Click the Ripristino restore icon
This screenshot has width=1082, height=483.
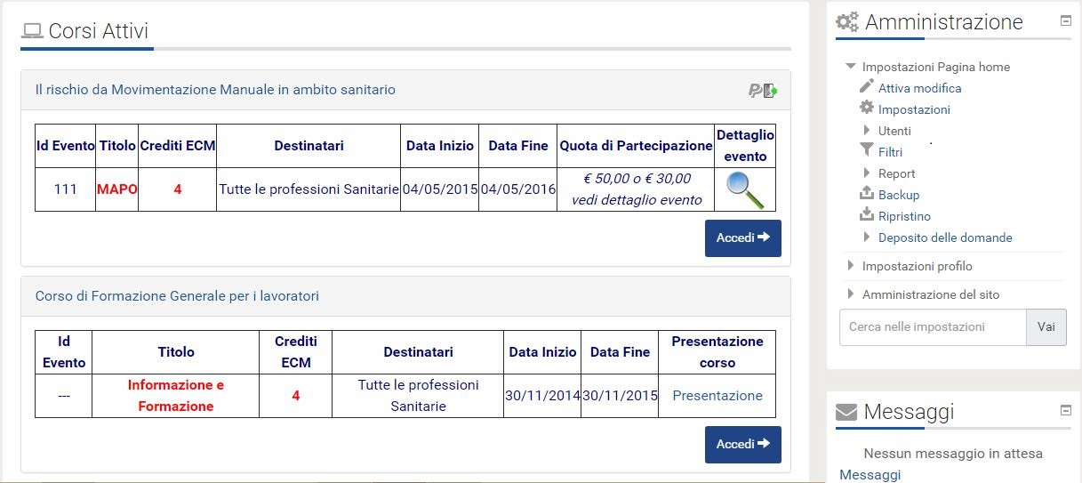(x=867, y=214)
